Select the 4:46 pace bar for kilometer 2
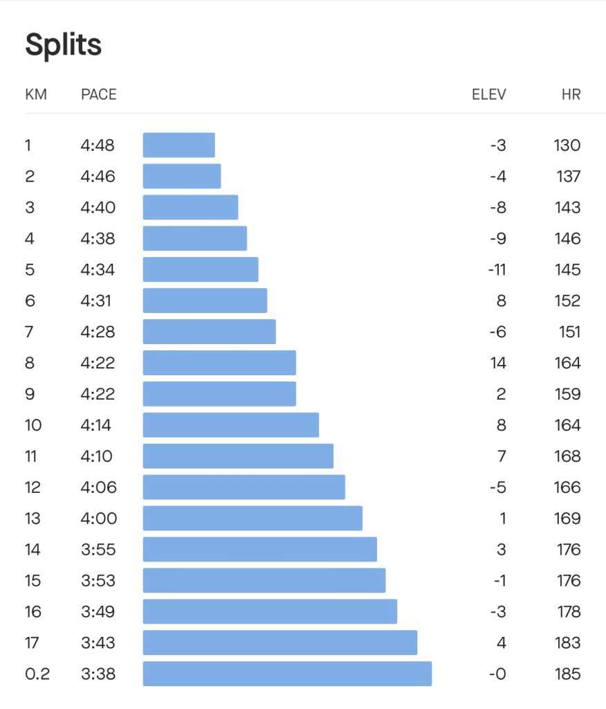The width and height of the screenshot is (606, 709). (x=182, y=177)
